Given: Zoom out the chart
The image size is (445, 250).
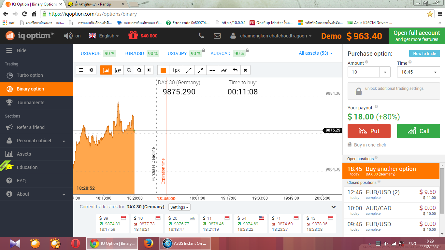Looking at the screenshot, I should tap(129, 70).
